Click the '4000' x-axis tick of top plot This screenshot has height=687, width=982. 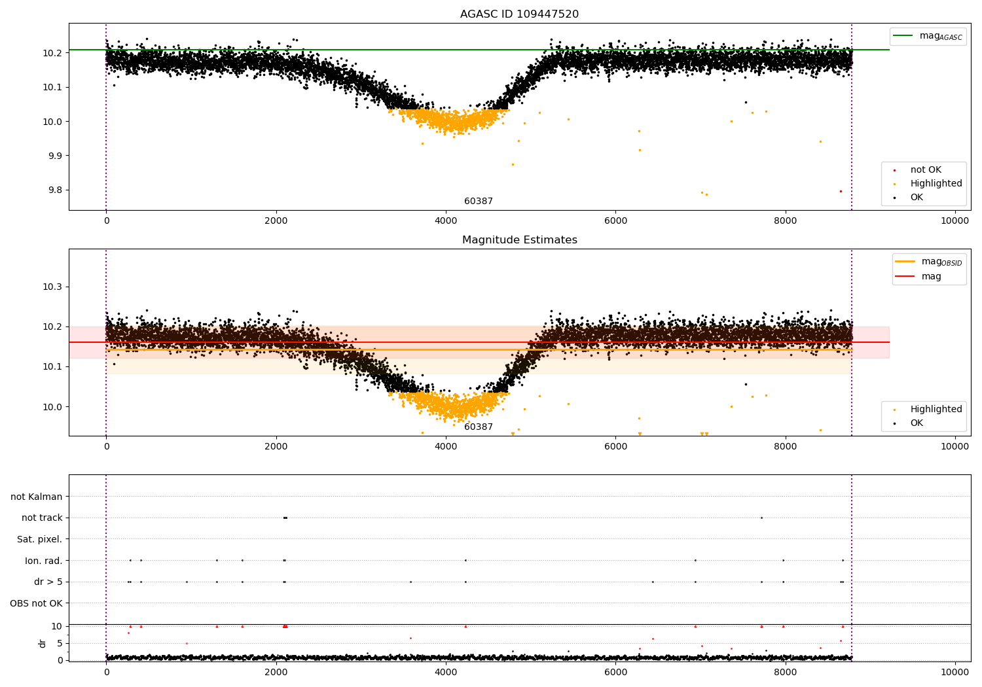pyautogui.click(x=446, y=221)
